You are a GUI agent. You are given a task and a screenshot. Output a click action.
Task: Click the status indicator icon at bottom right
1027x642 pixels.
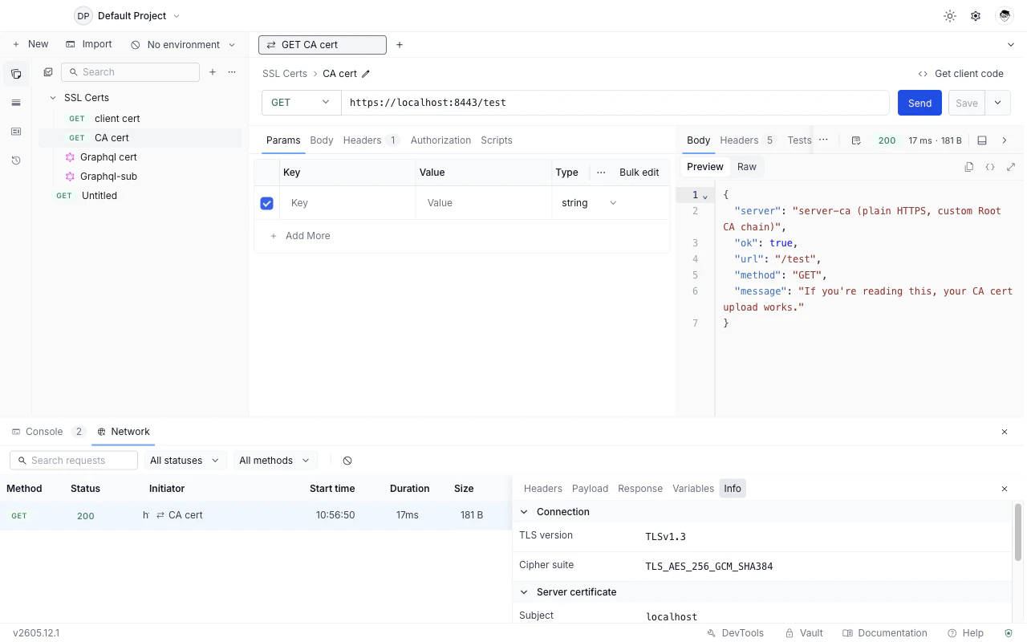[x=1009, y=633]
